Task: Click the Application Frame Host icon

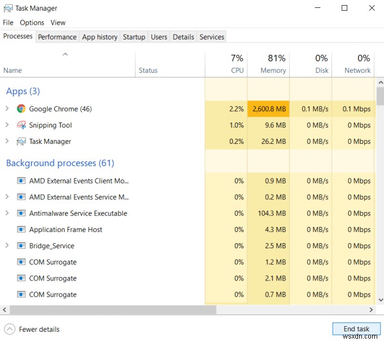Action: [21, 229]
